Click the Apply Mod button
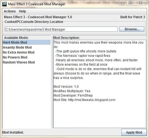The width and height of the screenshot is (149, 138). click(134, 132)
